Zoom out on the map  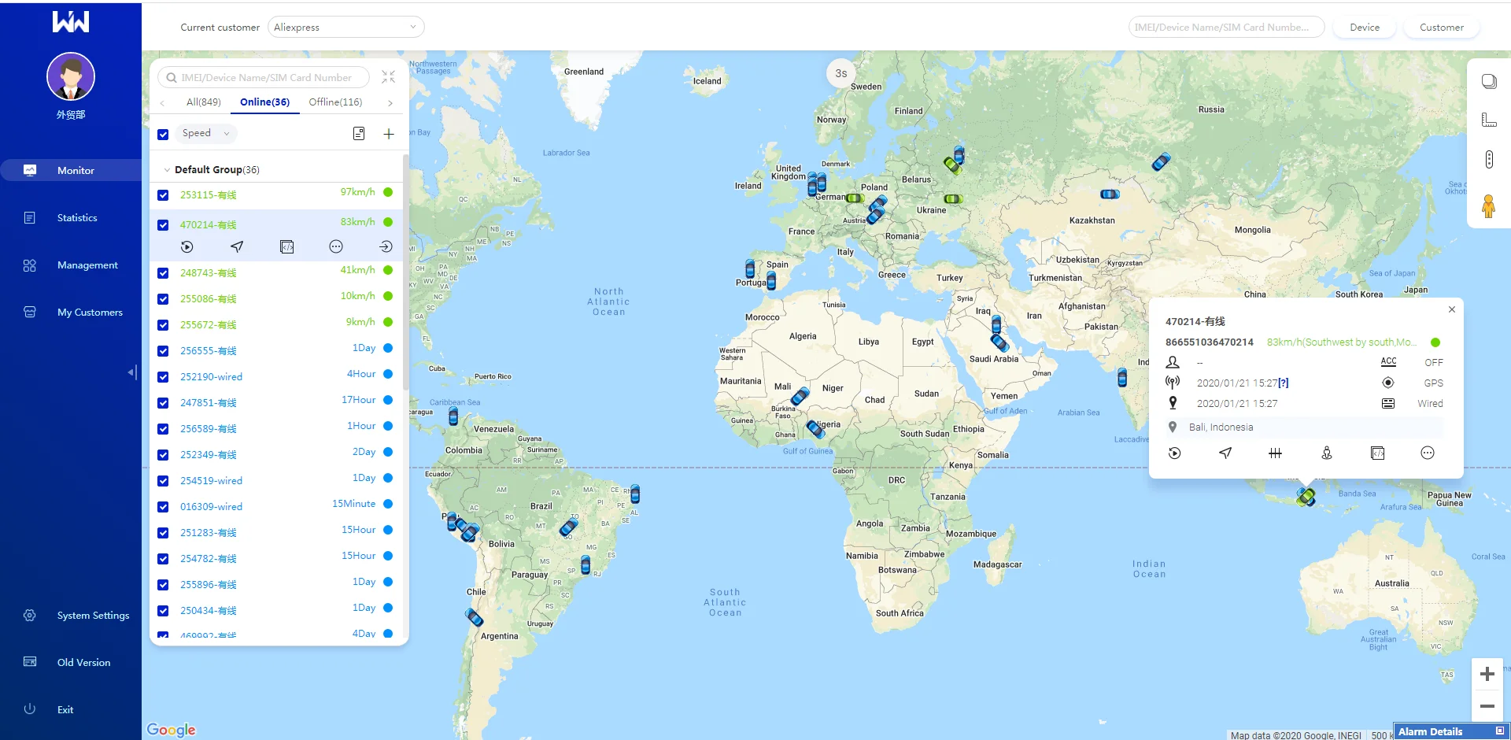point(1487,706)
